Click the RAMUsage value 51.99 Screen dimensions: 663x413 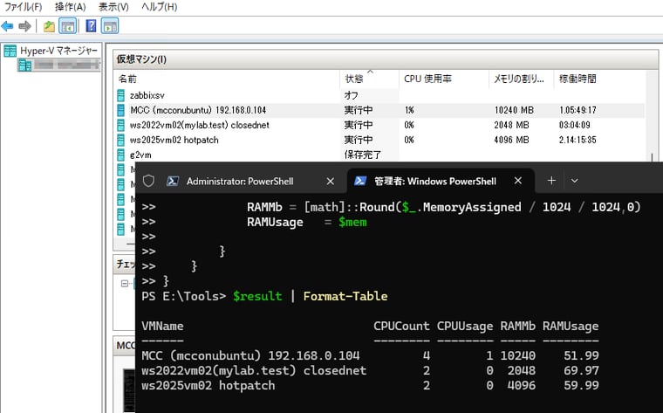[581, 355]
